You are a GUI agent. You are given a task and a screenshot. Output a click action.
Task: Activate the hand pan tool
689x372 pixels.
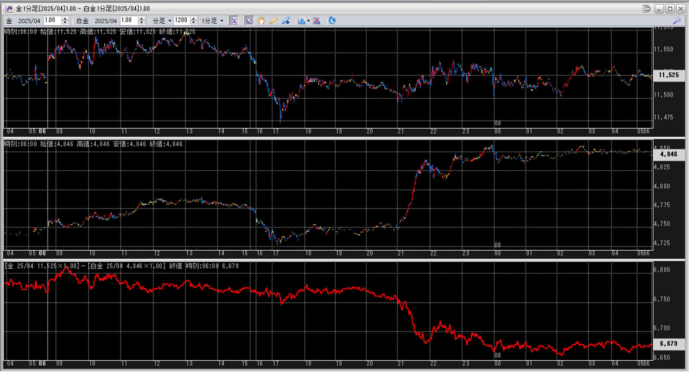(261, 21)
